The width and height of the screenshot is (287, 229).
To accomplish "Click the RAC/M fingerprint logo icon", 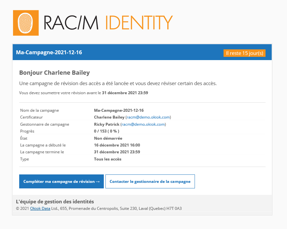I will (26, 23).
